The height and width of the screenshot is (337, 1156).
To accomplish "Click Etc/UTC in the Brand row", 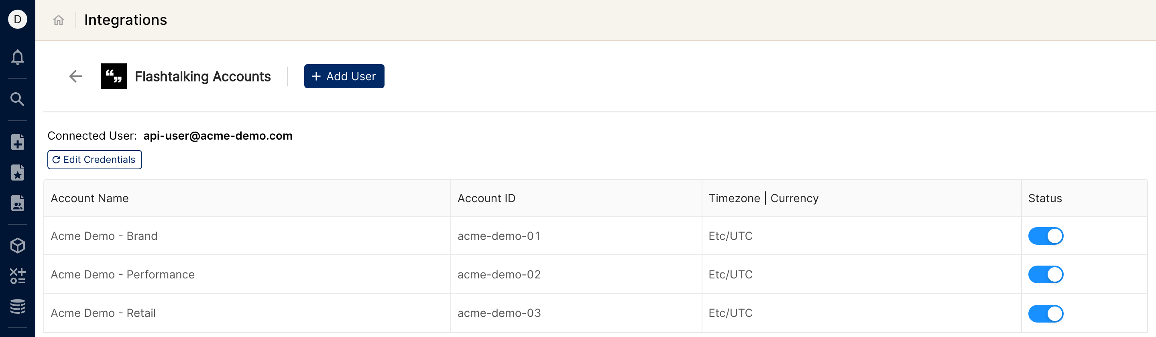I will pos(731,236).
